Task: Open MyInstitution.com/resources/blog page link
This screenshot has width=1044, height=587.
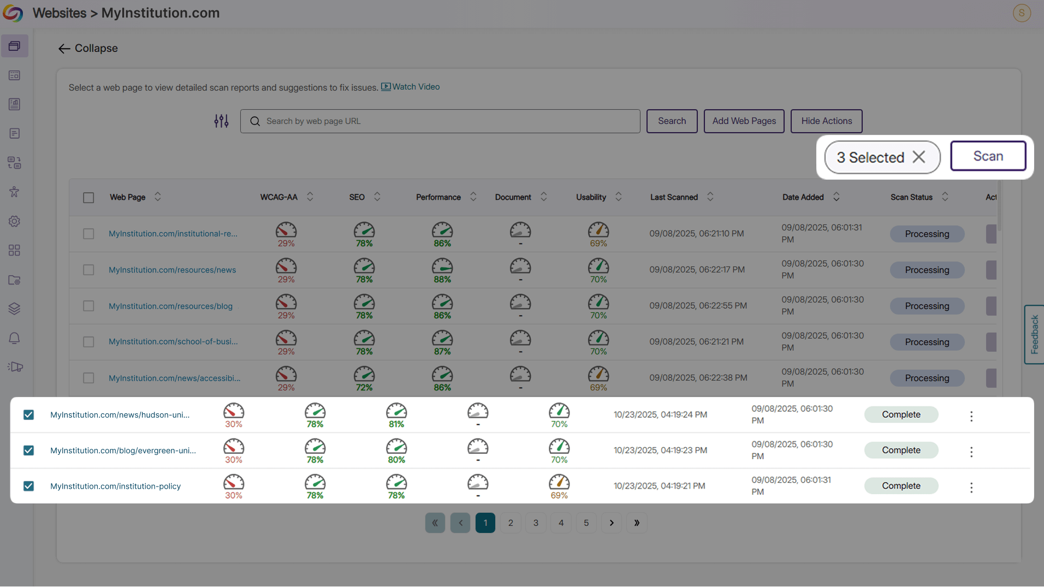Action: (170, 306)
